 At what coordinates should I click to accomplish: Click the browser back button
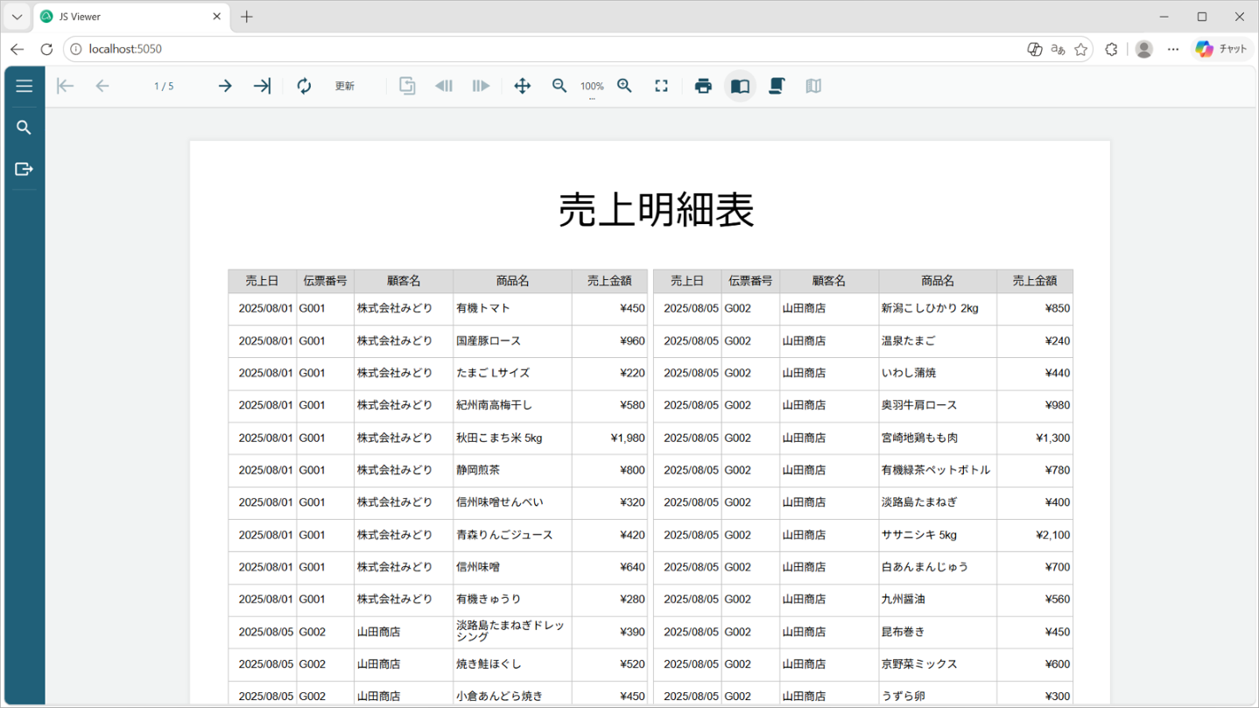(x=17, y=49)
